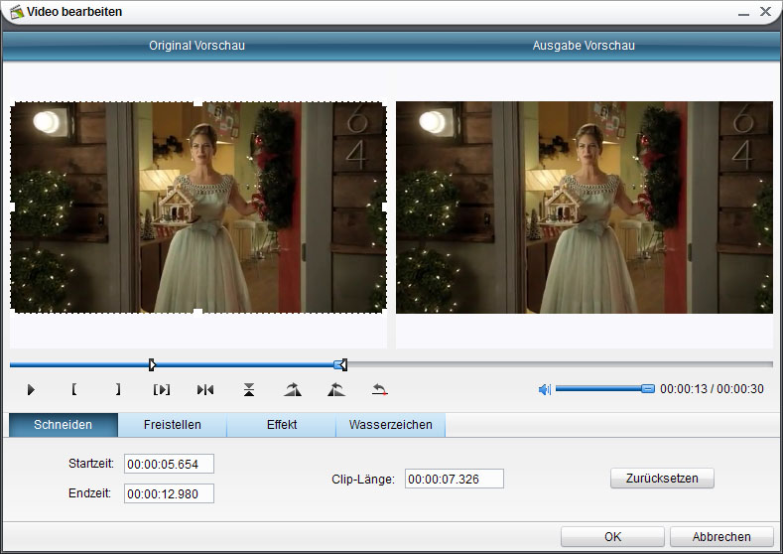Click the trim start marker on timeline
Viewport: 783px width, 554px height.
(x=152, y=364)
